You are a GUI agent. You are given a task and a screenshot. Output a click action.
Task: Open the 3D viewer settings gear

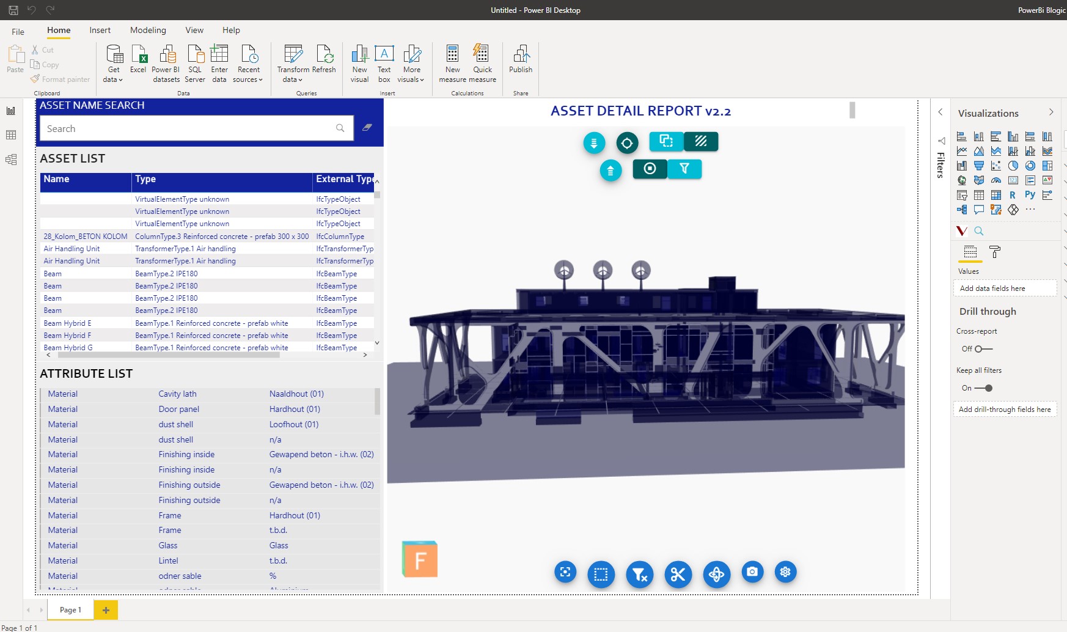coord(785,572)
